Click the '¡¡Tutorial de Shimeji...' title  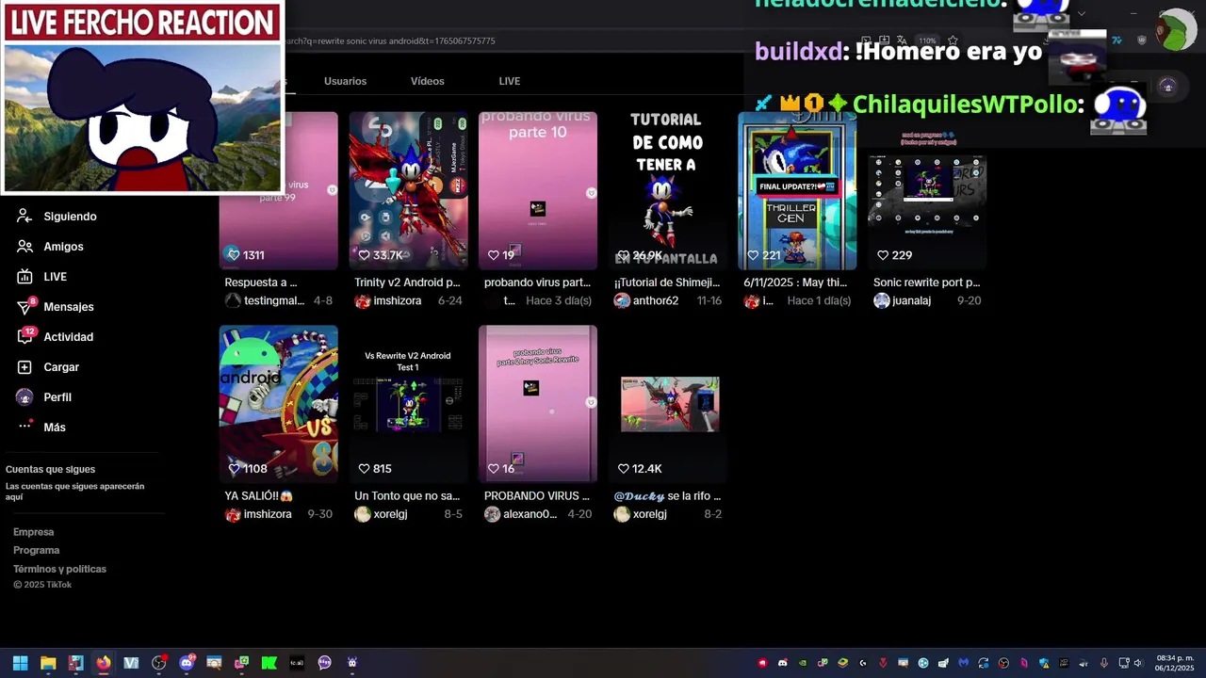[667, 282]
